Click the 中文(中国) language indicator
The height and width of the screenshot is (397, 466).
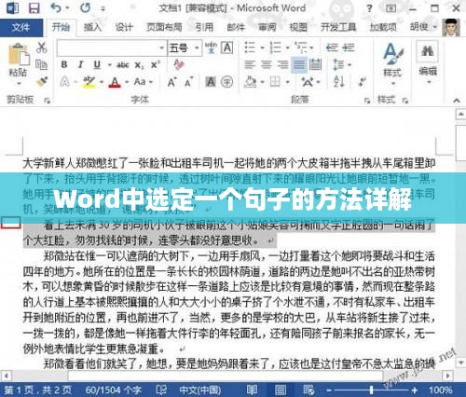point(200,390)
